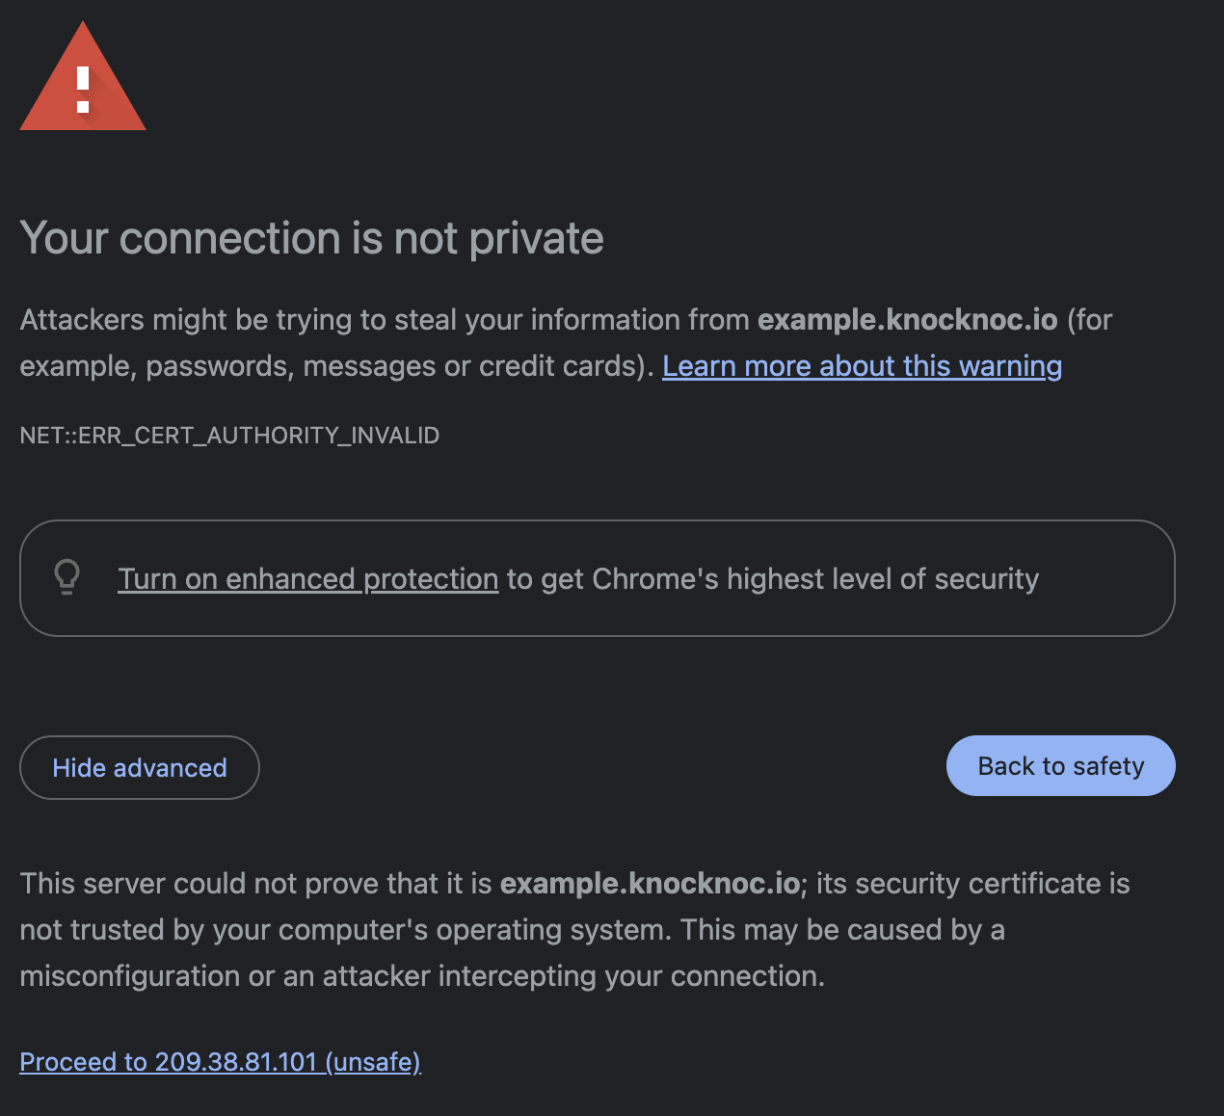Click the phrase "This may be caused by a"
The height and width of the screenshot is (1116, 1224).
[x=842, y=930]
